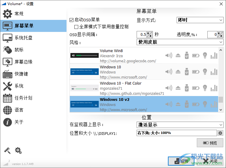This screenshot has width=226, height=168.
Task: Expand the 显示方式 dropdown
Action: click(x=200, y=20)
